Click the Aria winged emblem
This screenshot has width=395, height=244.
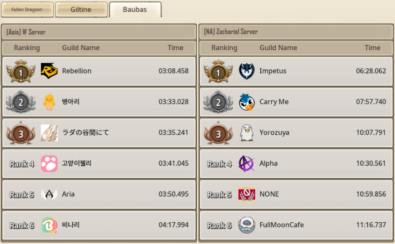click(x=49, y=194)
